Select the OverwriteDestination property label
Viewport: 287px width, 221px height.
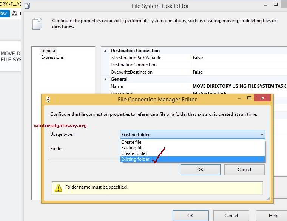(131, 72)
